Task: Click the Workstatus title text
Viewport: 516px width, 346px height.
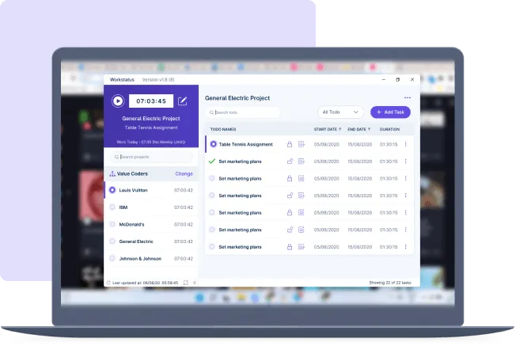Action: click(122, 80)
